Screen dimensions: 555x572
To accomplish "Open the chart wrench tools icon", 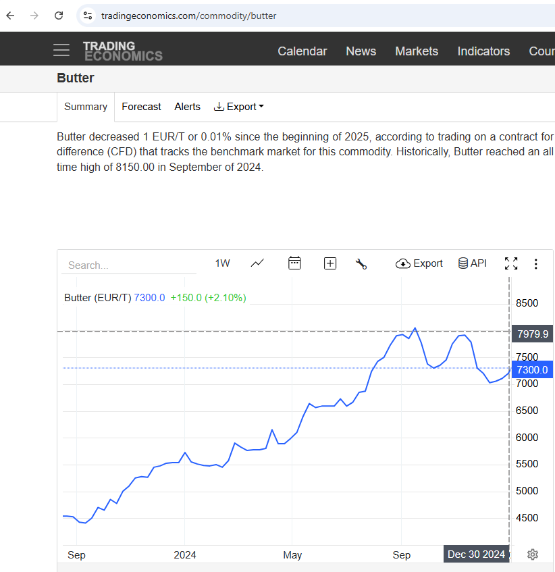I will (361, 264).
